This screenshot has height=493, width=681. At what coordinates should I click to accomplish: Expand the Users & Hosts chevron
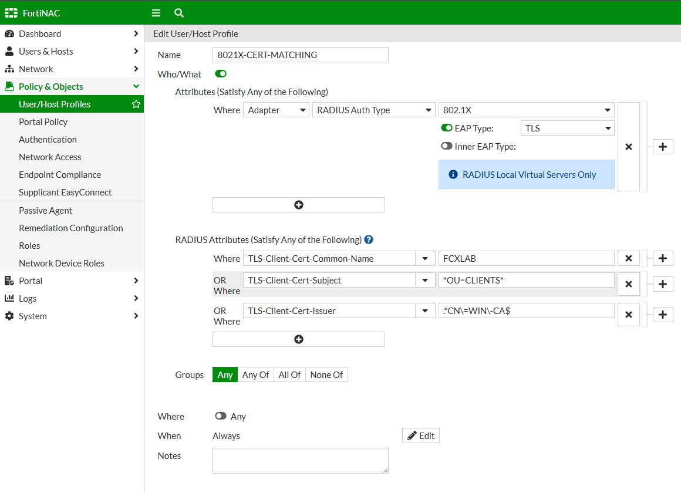pos(136,51)
